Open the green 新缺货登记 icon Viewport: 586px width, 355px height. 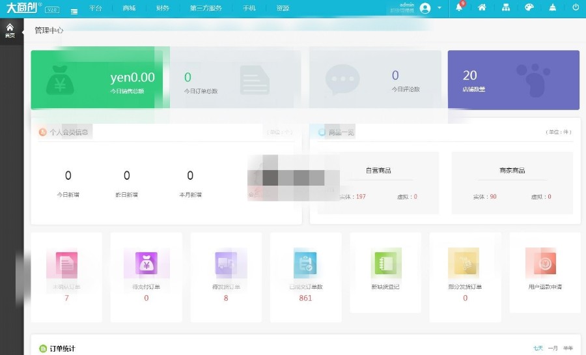385,263
